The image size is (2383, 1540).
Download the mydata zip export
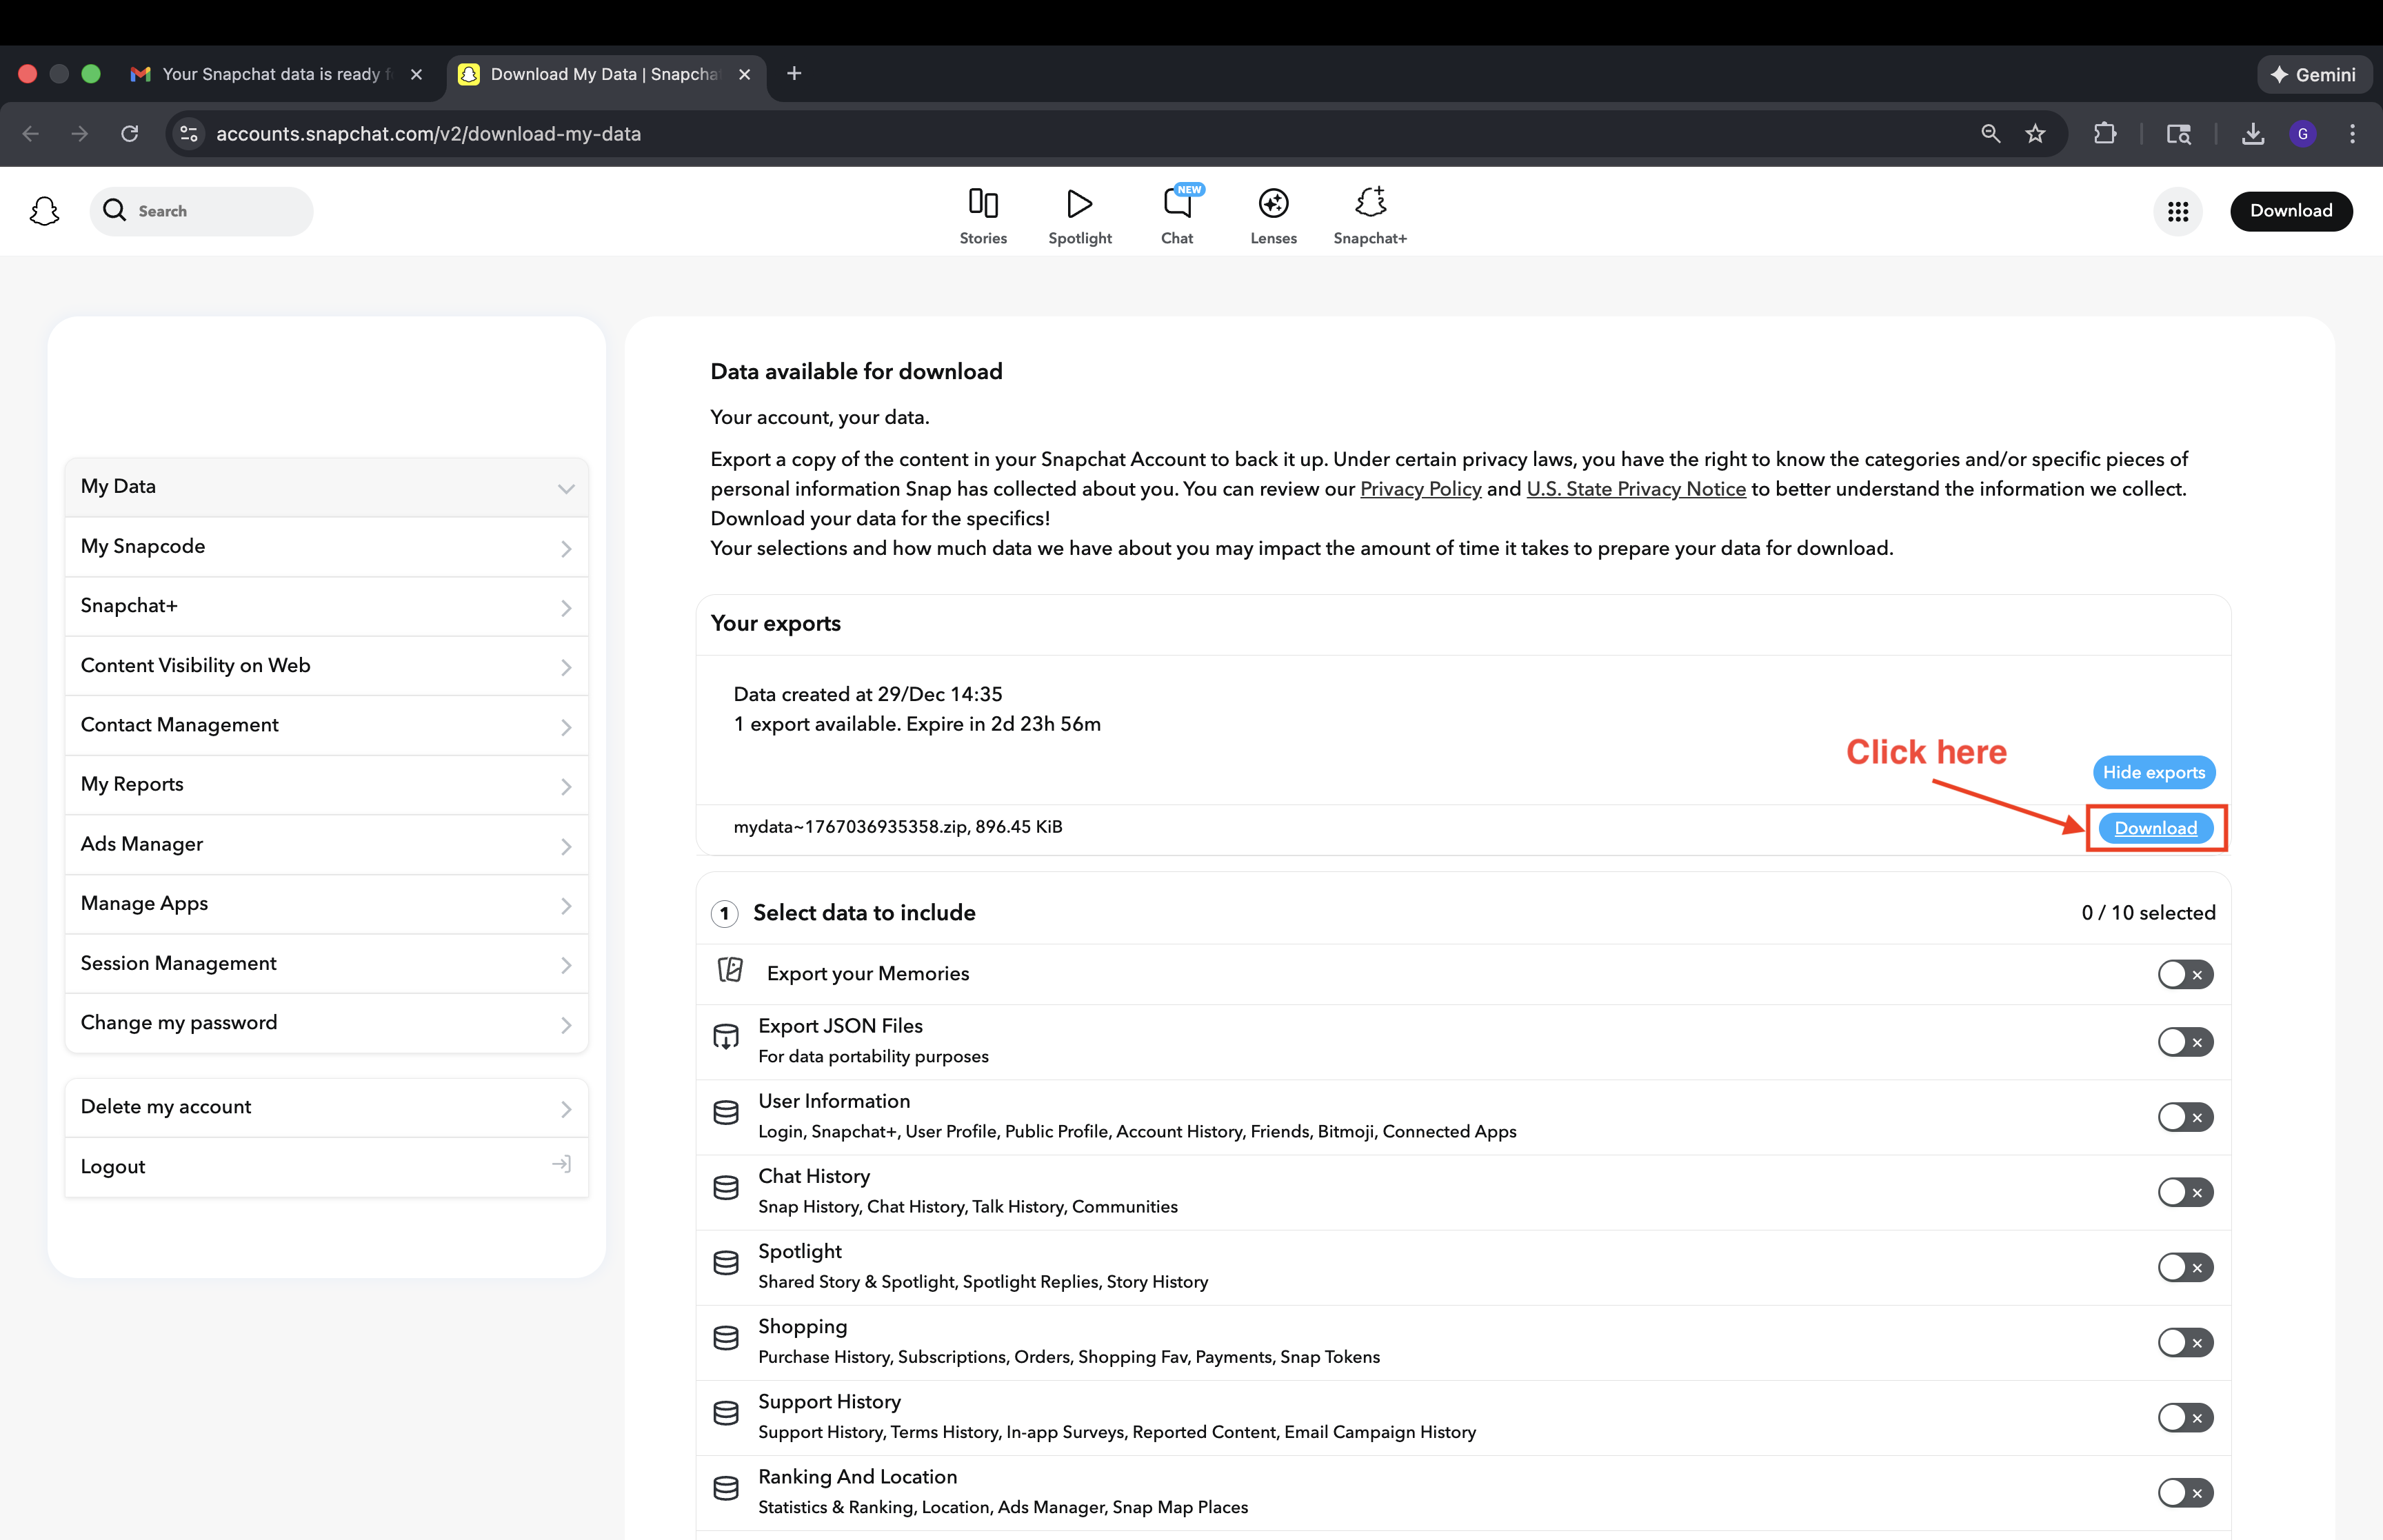tap(2155, 828)
